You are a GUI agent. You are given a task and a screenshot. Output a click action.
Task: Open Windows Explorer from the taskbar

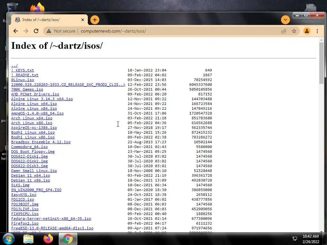(28, 239)
